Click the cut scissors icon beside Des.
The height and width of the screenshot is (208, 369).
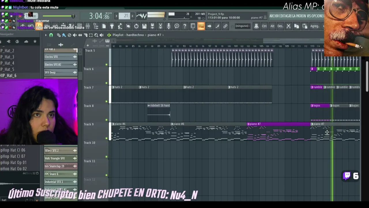click(x=288, y=26)
